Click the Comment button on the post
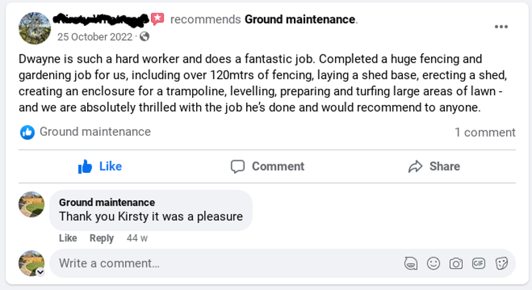Viewport: 532px width, 290px height. click(x=267, y=166)
